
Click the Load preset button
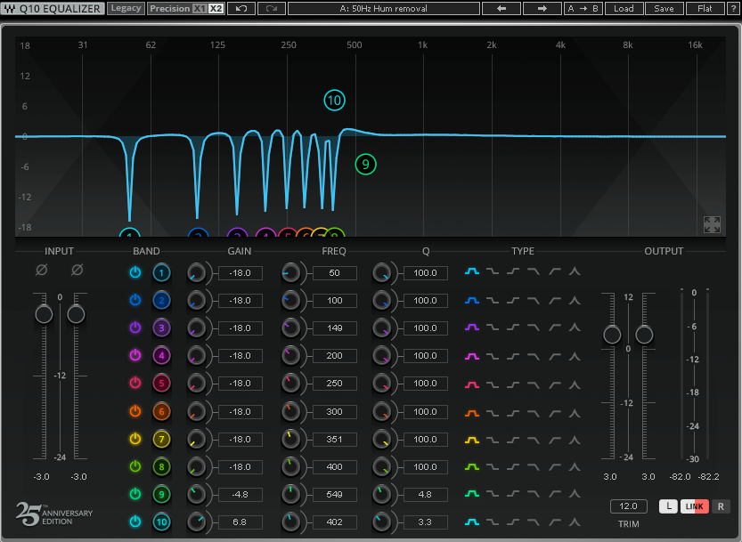(624, 9)
